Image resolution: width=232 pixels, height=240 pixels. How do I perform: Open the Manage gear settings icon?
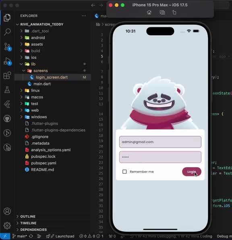[7, 226]
